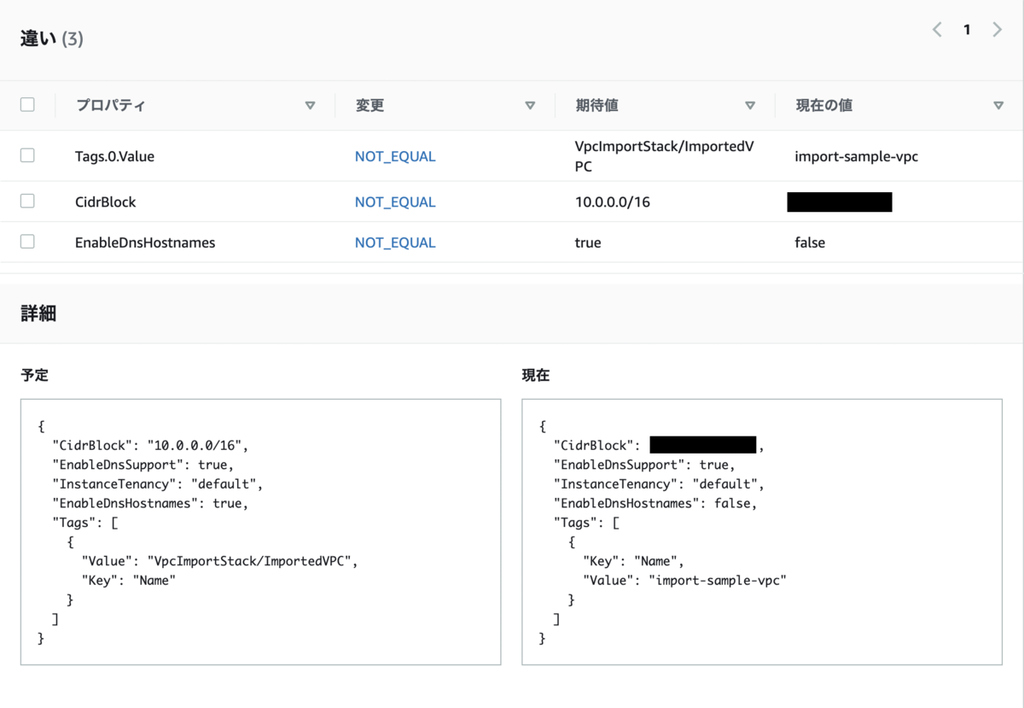The height and width of the screenshot is (708, 1024).
Task: Enable the EnableDnsHostnames row checkbox
Action: (x=27, y=242)
